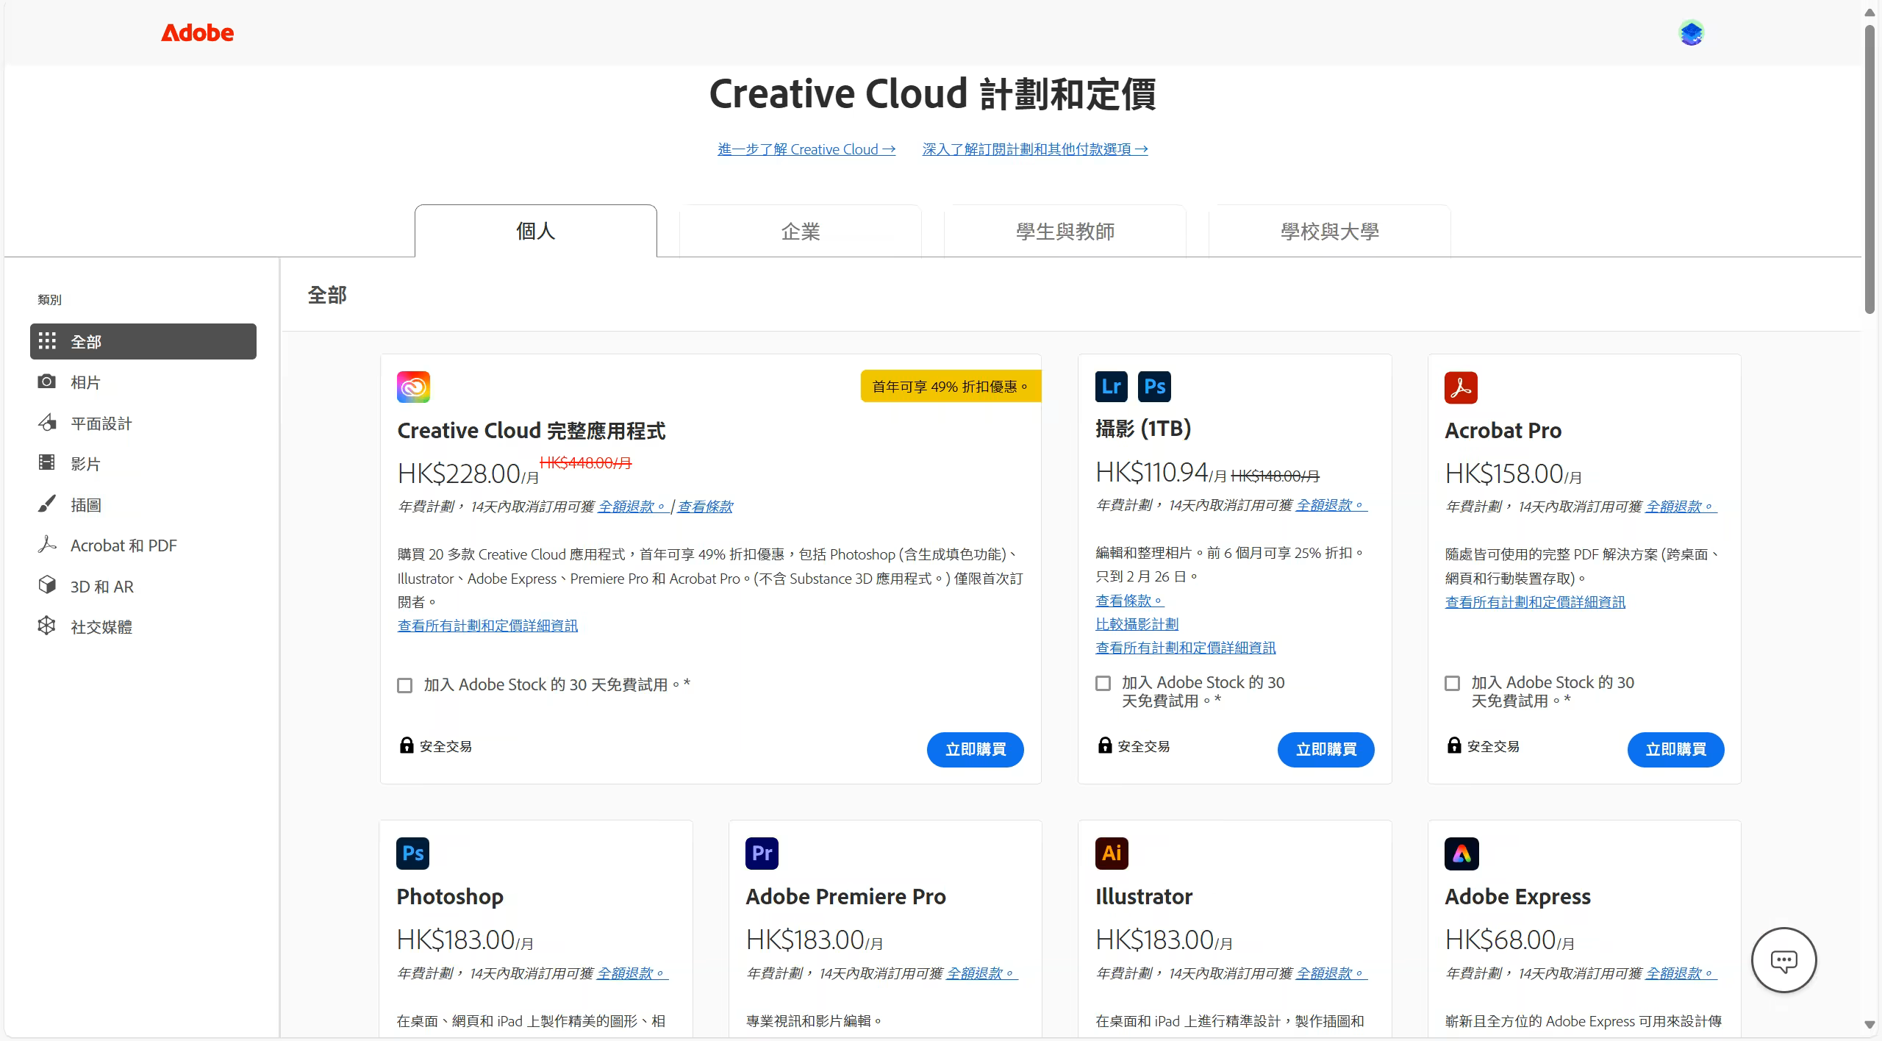Click the Creative Cloud rainbow app icon
The image size is (1882, 1041).
[413, 387]
